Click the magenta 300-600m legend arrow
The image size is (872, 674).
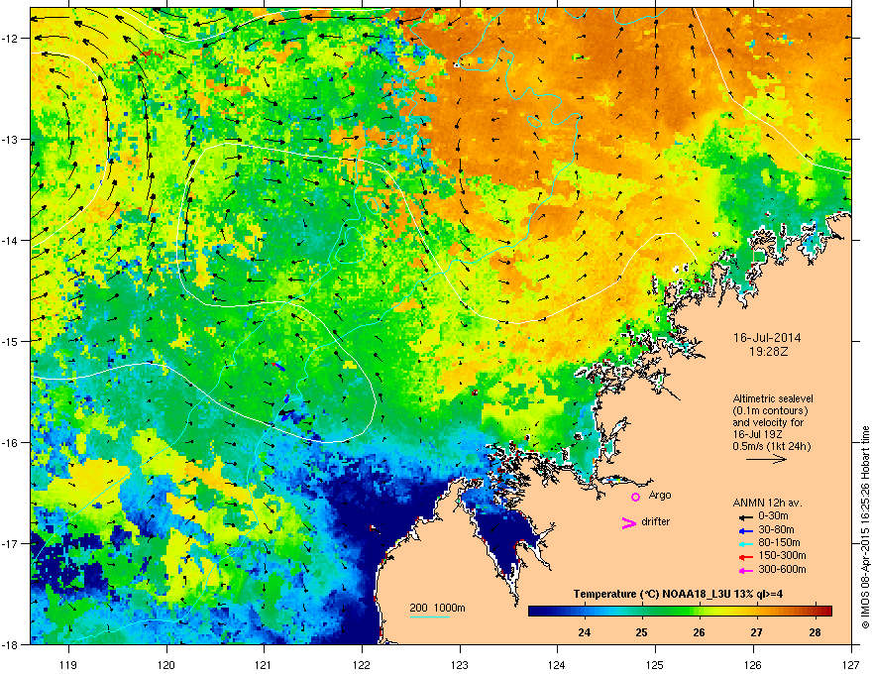point(745,570)
